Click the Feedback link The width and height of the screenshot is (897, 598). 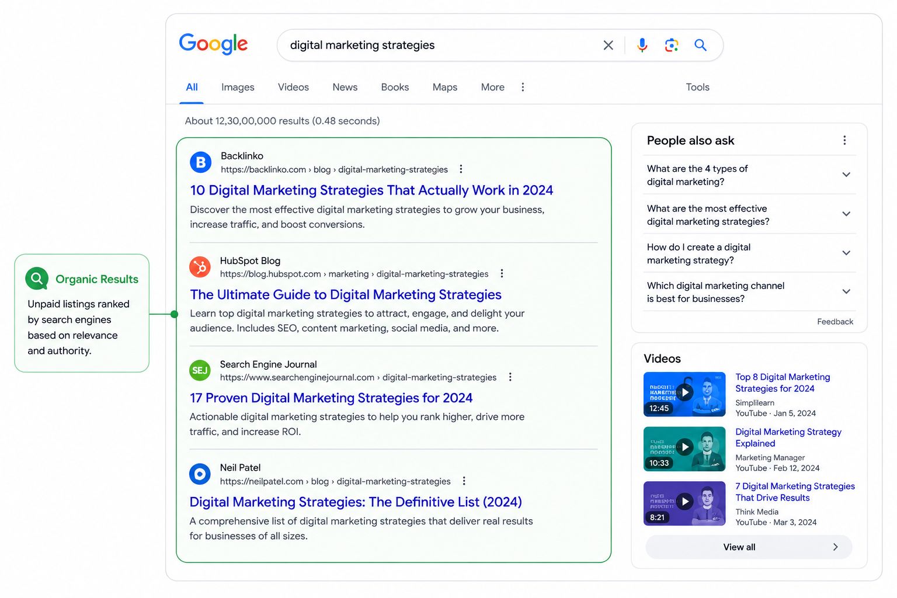coord(835,322)
